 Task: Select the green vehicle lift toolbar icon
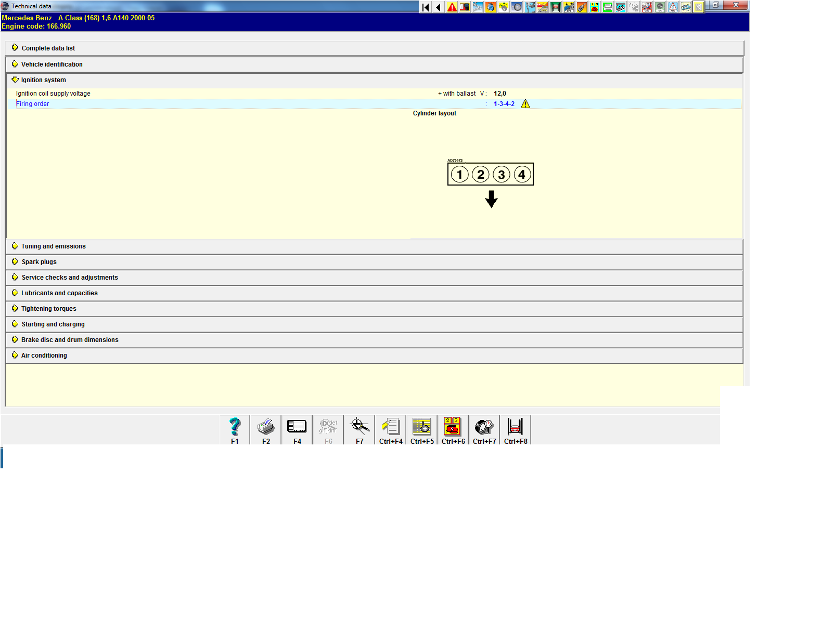(x=556, y=7)
